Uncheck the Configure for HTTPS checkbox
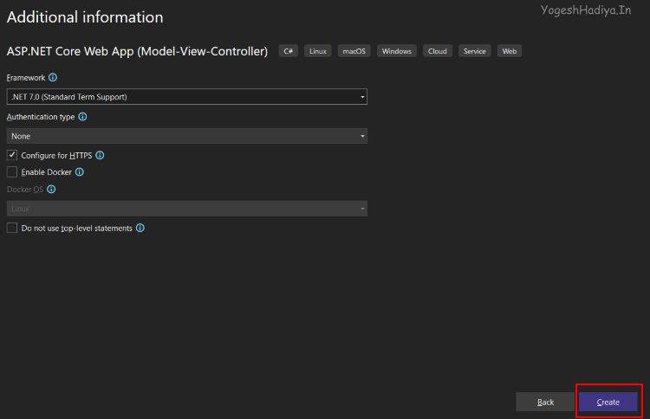This screenshot has width=650, height=419. (x=12, y=155)
